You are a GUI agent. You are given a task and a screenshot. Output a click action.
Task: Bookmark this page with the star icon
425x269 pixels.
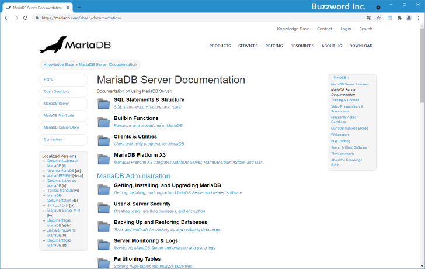(378, 18)
